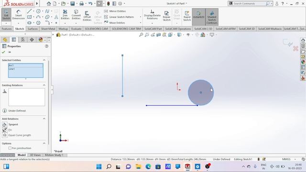Click the Exit Sketch button
Image resolution: width=306 pixels, height=172 pixels.
pos(6,14)
